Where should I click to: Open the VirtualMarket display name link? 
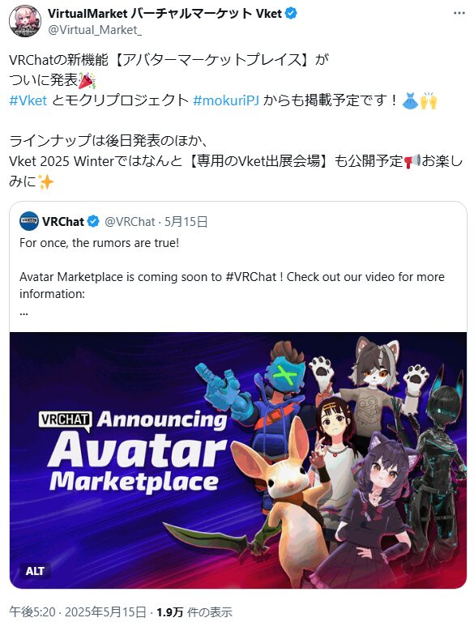pos(164,14)
